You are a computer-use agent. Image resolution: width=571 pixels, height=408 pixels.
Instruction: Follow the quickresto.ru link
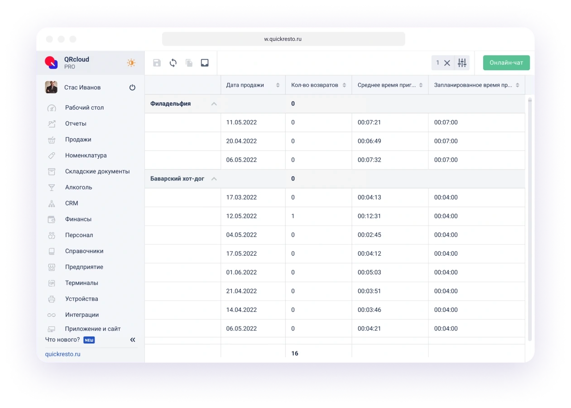(62, 354)
